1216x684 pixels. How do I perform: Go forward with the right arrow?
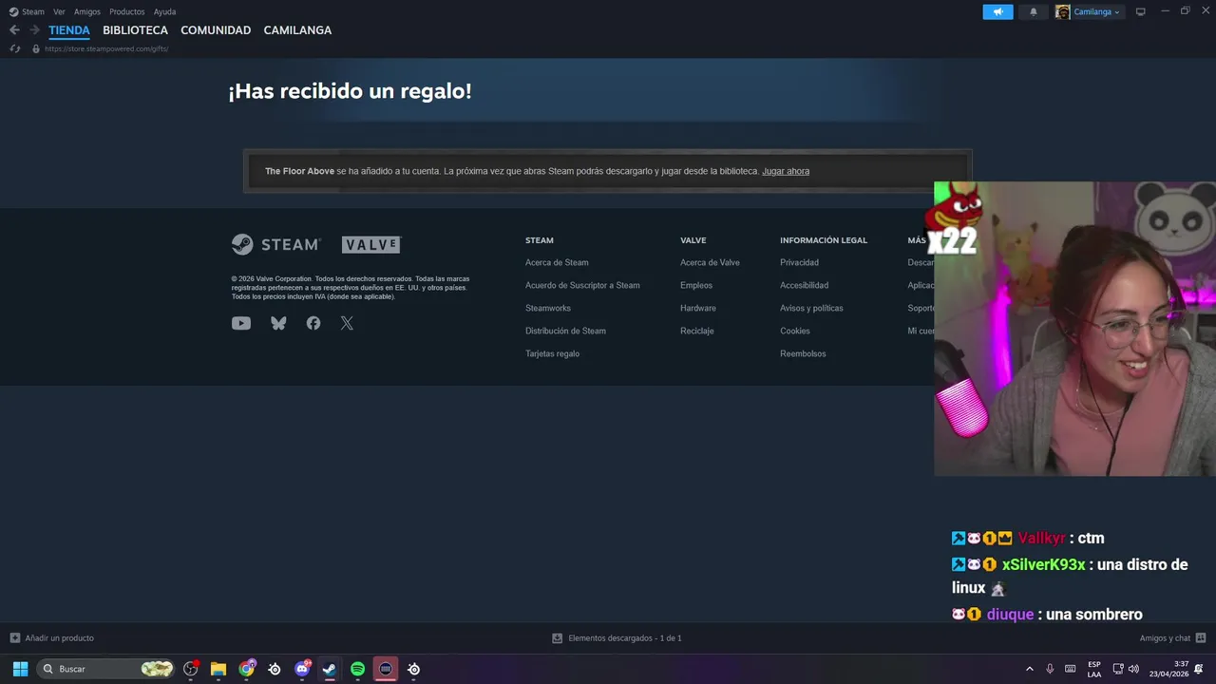pyautogui.click(x=34, y=30)
